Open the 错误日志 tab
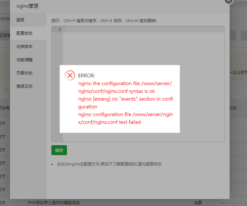This screenshot has height=206, width=247. pos(28,86)
